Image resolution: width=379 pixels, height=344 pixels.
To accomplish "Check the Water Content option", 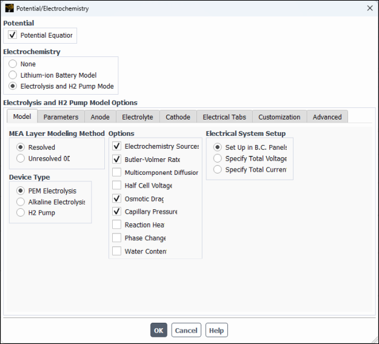I will pos(117,251).
